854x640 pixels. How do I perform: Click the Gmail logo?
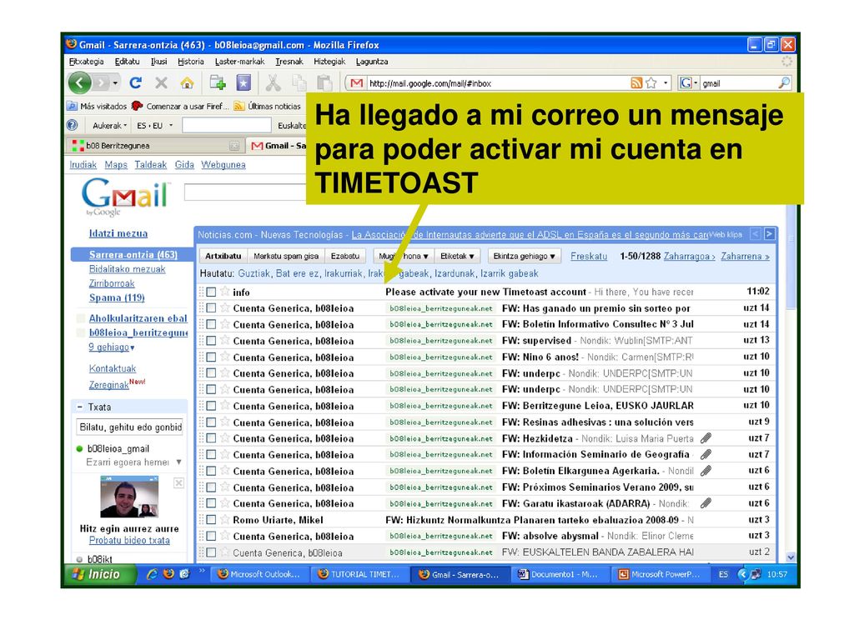click(x=126, y=197)
